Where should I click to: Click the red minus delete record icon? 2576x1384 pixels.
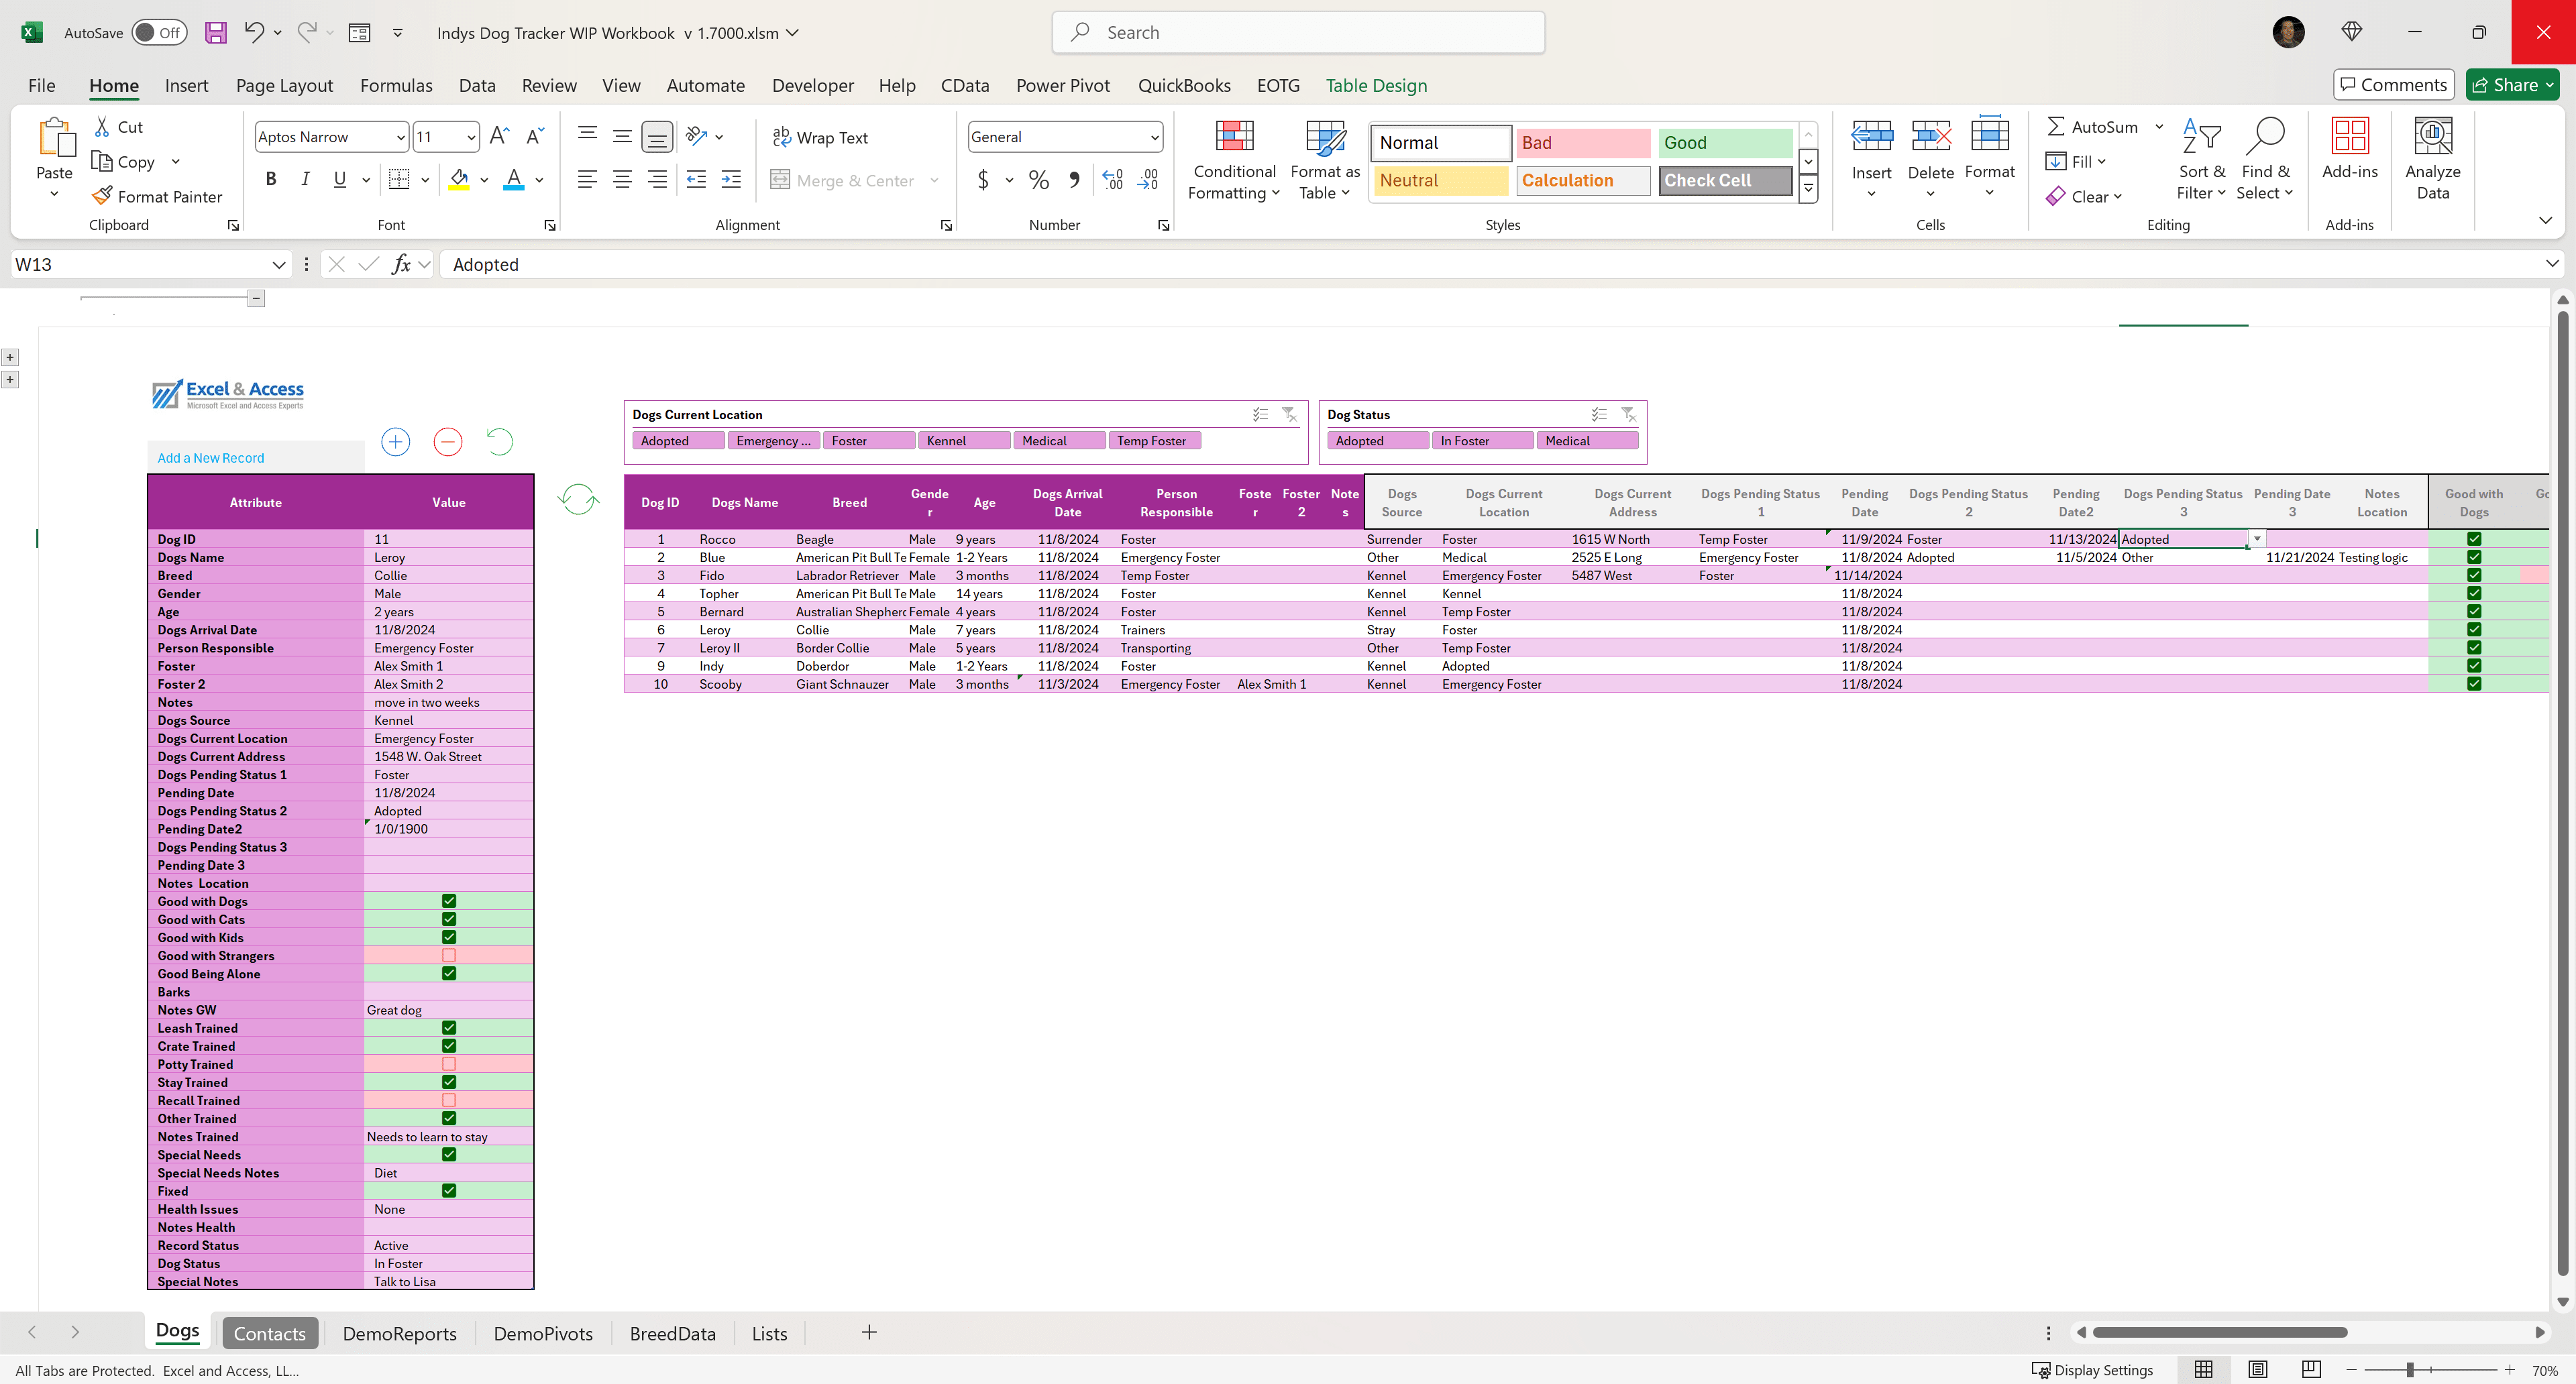click(x=448, y=442)
